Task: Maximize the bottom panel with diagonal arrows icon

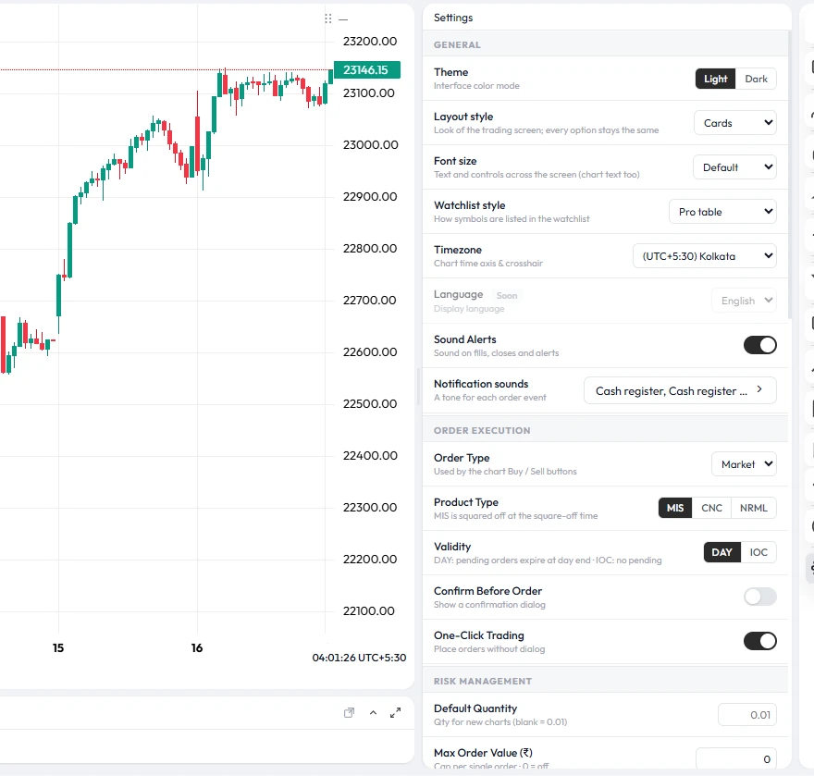Action: [x=396, y=713]
